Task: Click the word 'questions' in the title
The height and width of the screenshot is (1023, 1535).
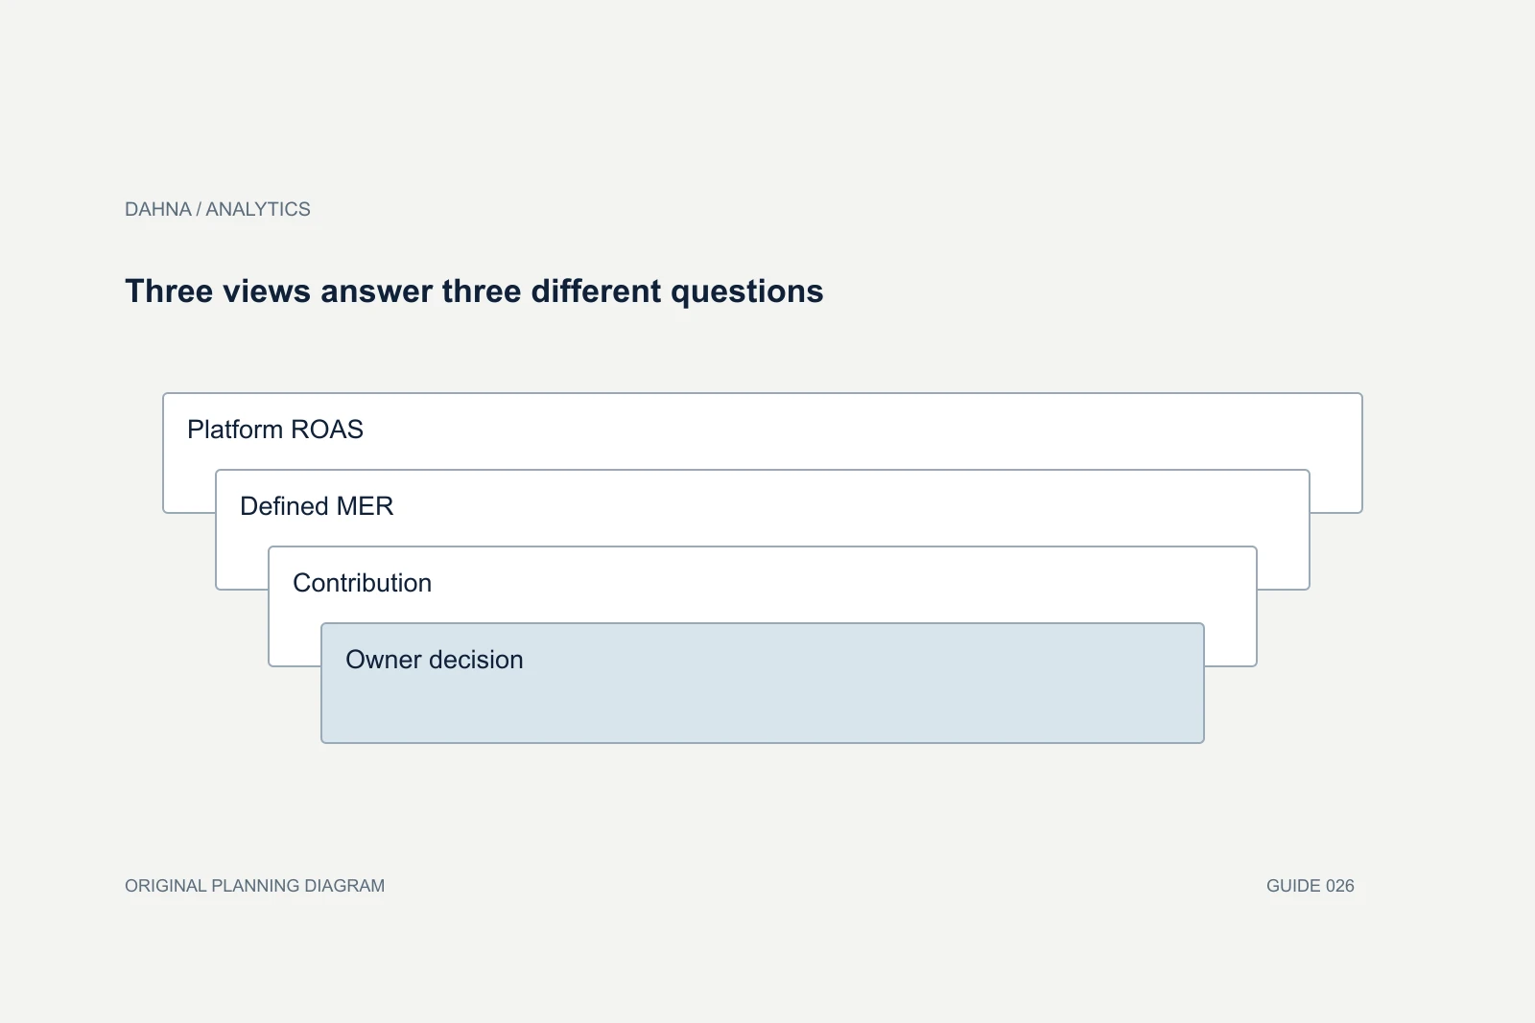Action: click(x=746, y=291)
